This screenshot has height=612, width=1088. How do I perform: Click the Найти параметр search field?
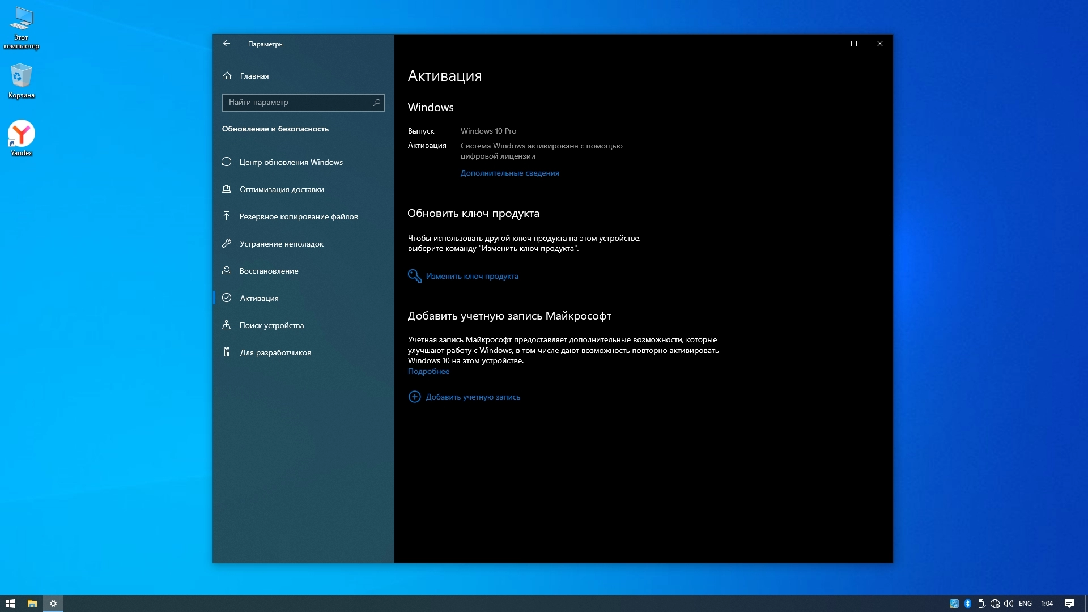tap(297, 102)
